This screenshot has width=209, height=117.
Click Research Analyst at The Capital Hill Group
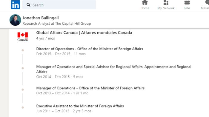[x=57, y=24]
